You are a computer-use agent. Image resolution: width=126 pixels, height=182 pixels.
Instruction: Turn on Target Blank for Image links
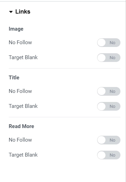[109, 57]
